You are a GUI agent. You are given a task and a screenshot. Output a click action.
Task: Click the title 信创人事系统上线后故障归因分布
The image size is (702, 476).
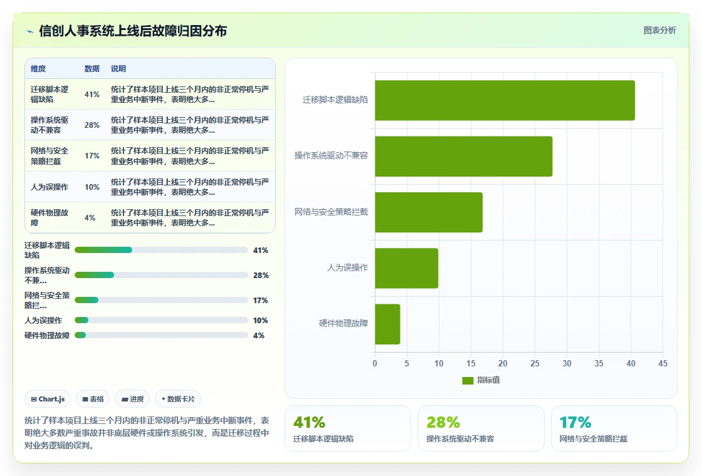(x=133, y=31)
